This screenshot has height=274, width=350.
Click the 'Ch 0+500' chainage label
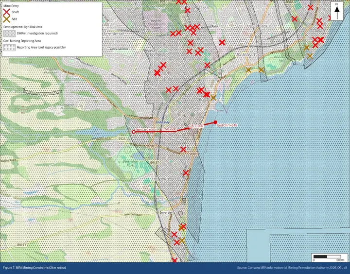pos(170,129)
